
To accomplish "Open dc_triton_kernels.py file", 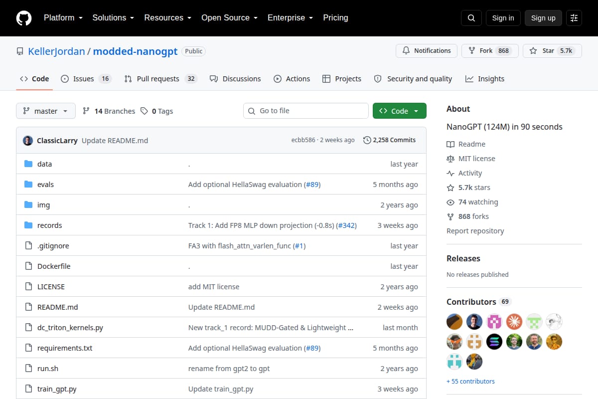I will (70, 328).
